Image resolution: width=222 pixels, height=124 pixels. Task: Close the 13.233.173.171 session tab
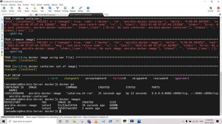[x=101, y=14]
